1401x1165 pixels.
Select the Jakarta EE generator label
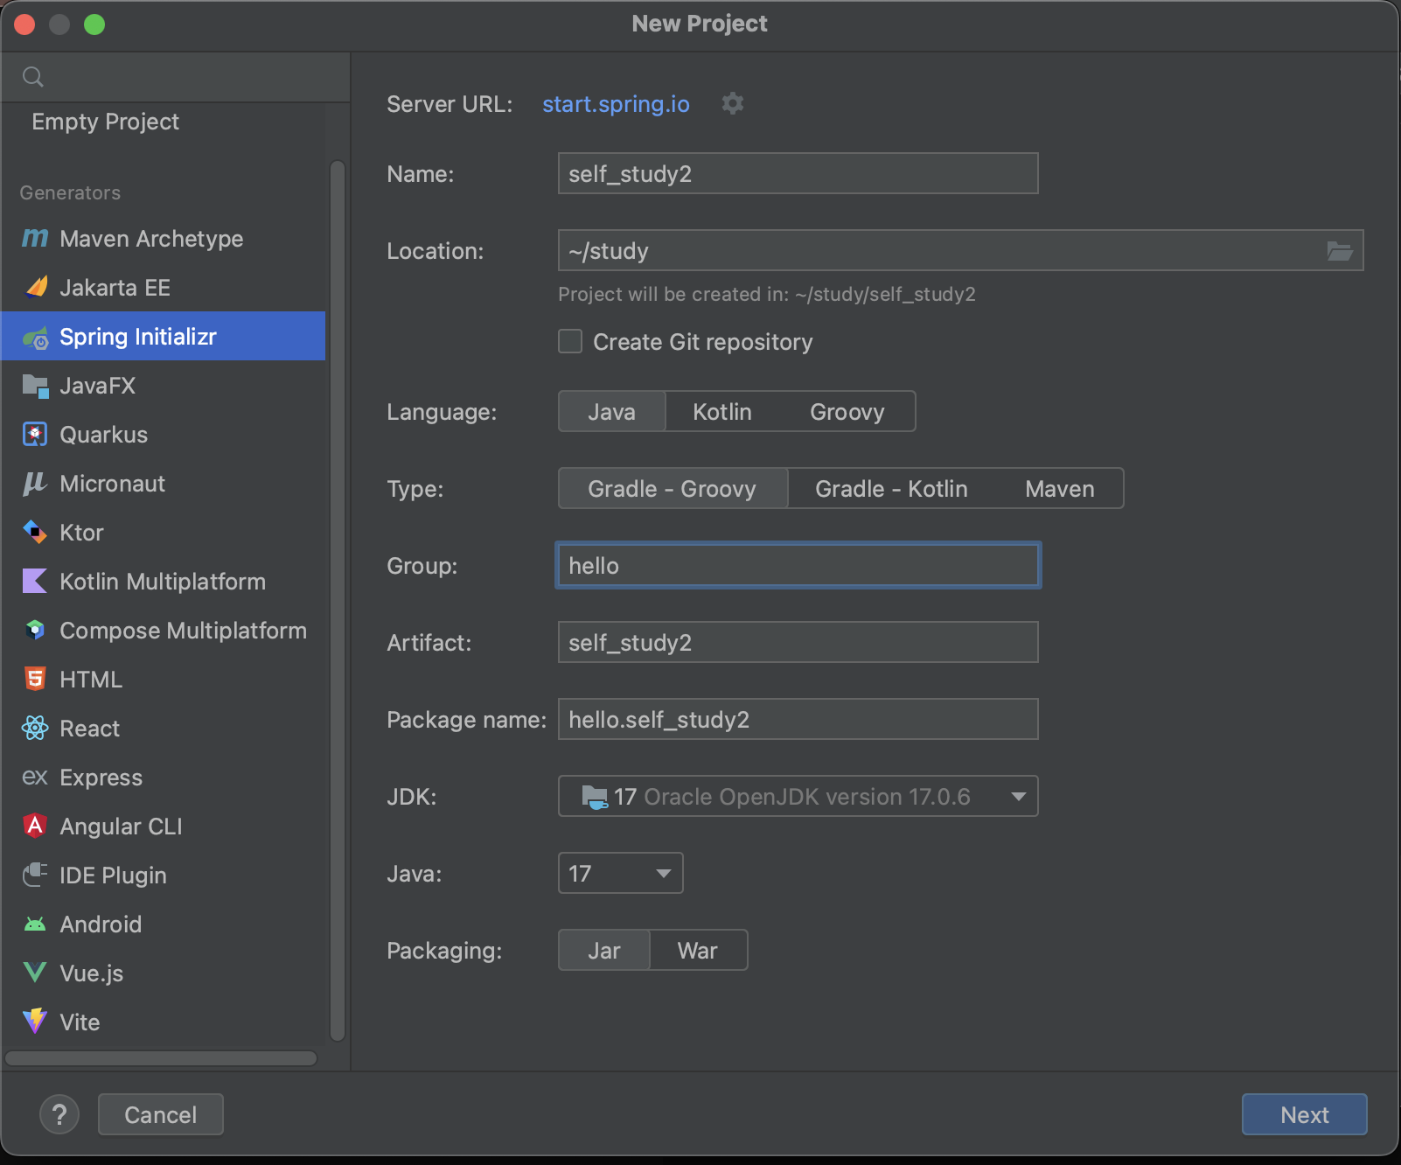click(x=115, y=288)
